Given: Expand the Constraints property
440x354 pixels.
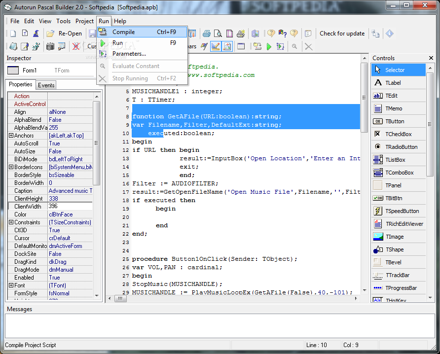Looking at the screenshot, I should (11, 222).
